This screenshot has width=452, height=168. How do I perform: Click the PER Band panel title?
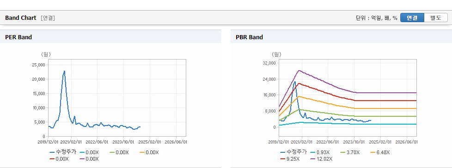[18, 37]
